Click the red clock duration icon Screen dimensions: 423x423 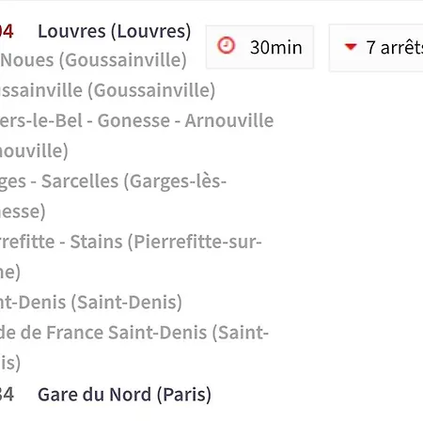click(x=226, y=46)
